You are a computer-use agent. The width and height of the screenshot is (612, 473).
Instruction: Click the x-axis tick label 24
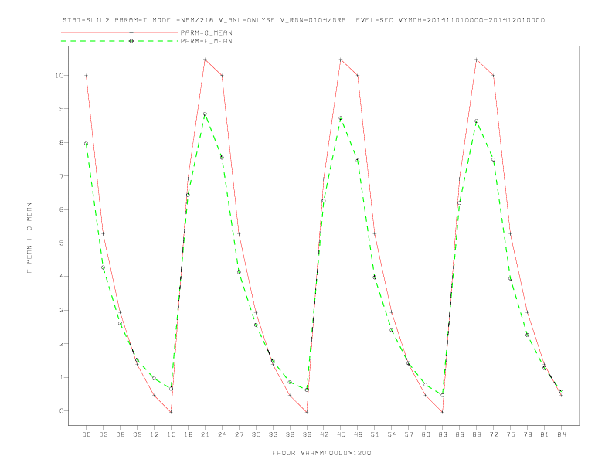click(222, 434)
